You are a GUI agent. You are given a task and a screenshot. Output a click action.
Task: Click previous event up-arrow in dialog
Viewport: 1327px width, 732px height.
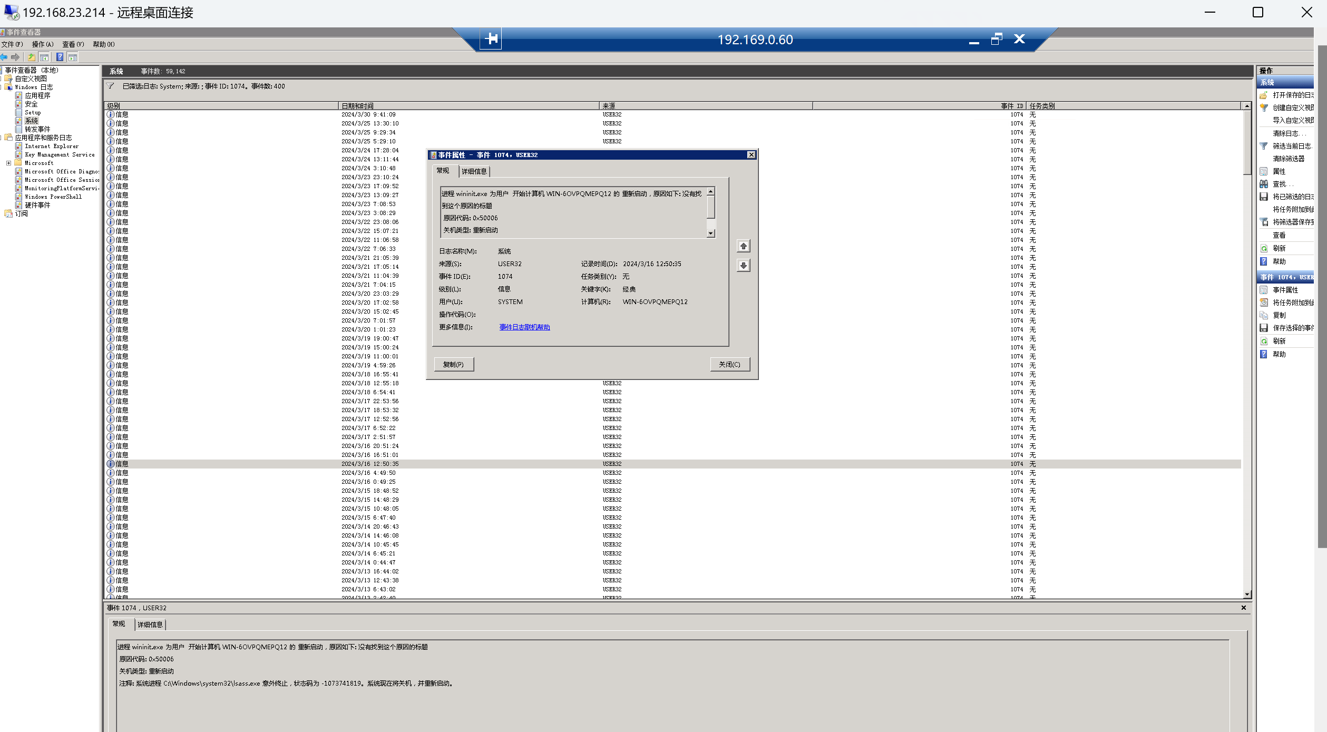point(743,246)
